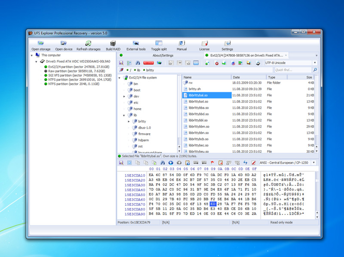This screenshot has width=344, height=257.
Task: Select the SGI XFS partition (sector 74589858)
Action: [80, 75]
